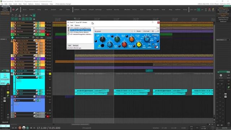231x130 pixels.
Task: Toggle the transport repeat button
Action: pyautogui.click(x=27, y=128)
